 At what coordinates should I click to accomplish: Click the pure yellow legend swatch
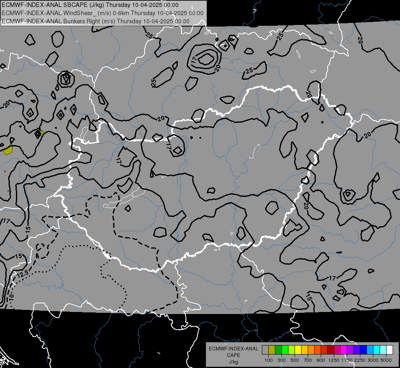pos(298,350)
